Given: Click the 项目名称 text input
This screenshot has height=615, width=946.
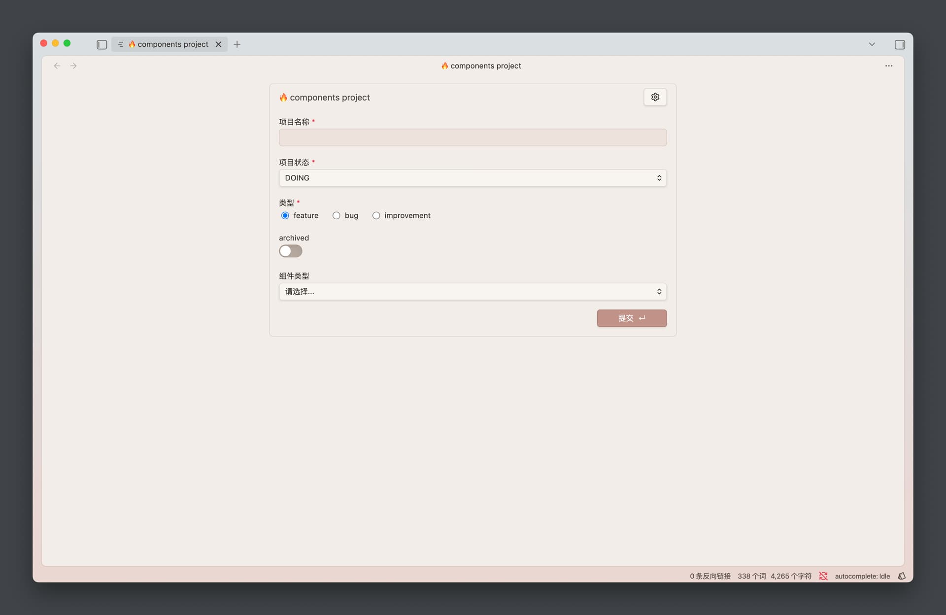Looking at the screenshot, I should [x=473, y=137].
